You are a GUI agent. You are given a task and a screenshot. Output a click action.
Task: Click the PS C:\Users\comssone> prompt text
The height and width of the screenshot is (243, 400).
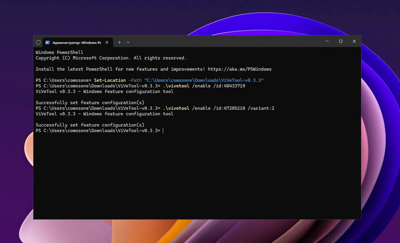(x=63, y=80)
